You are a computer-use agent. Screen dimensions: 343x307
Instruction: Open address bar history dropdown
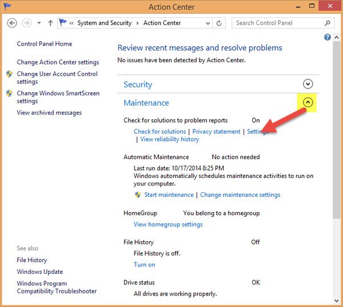(208, 23)
